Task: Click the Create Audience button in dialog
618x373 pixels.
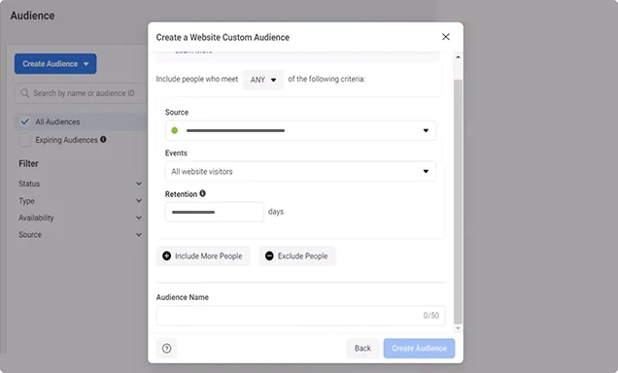Action: coord(420,348)
